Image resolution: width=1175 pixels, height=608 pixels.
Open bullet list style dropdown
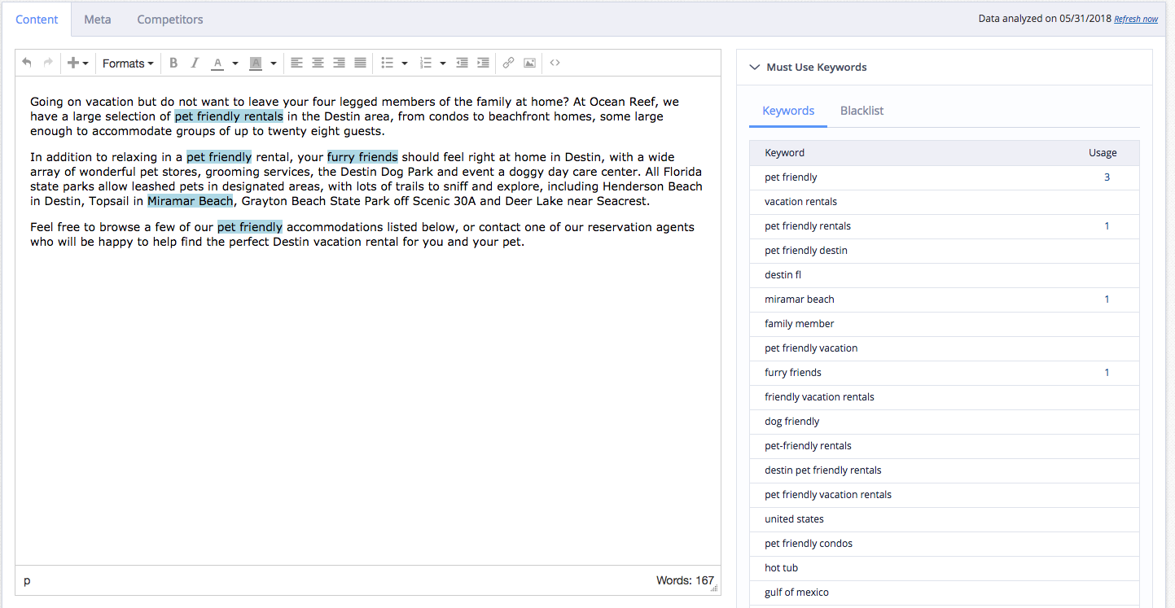pos(405,63)
